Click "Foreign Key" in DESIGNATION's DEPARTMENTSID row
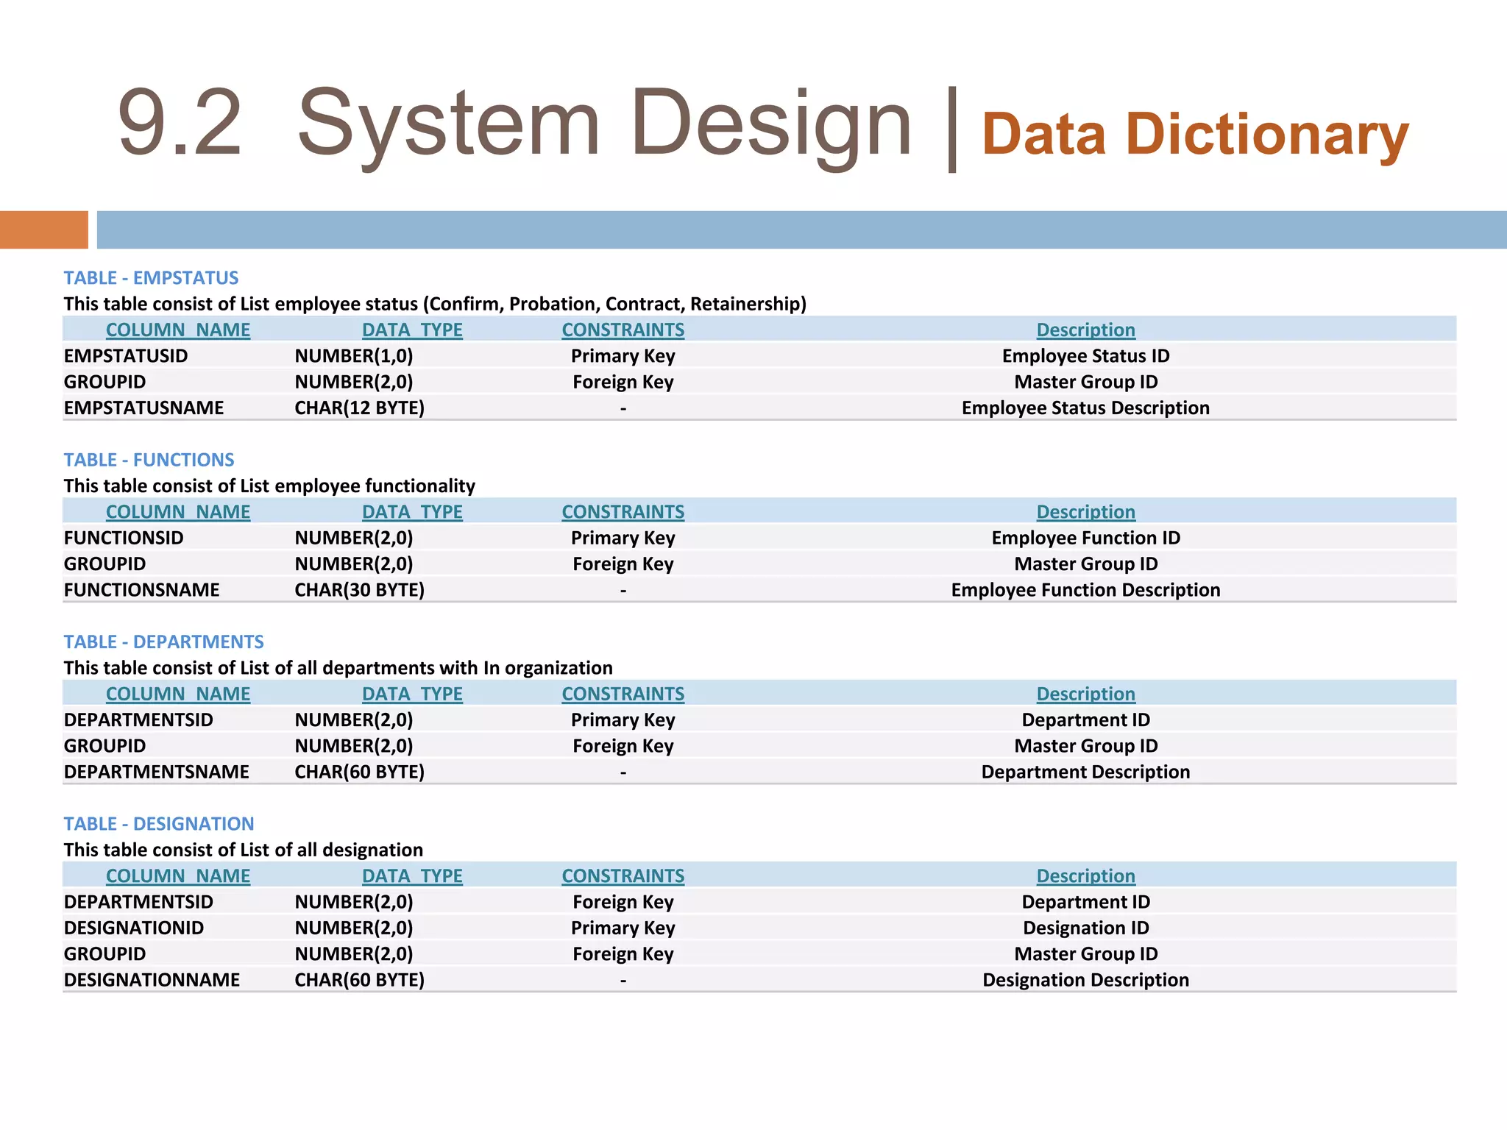1507x1130 pixels. [x=623, y=902]
